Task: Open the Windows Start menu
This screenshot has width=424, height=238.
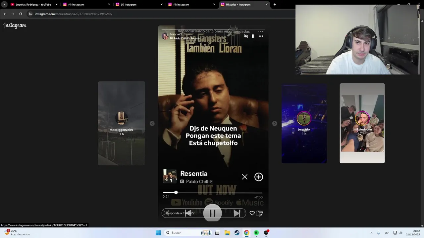Action: pyautogui.click(x=158, y=233)
